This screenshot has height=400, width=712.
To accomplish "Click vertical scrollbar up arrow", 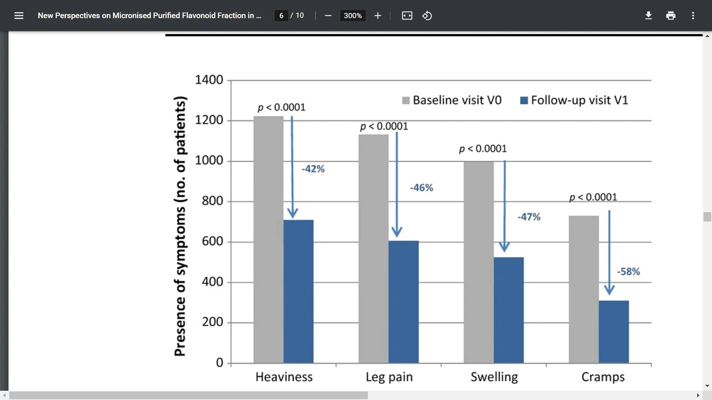I will pos(707,36).
